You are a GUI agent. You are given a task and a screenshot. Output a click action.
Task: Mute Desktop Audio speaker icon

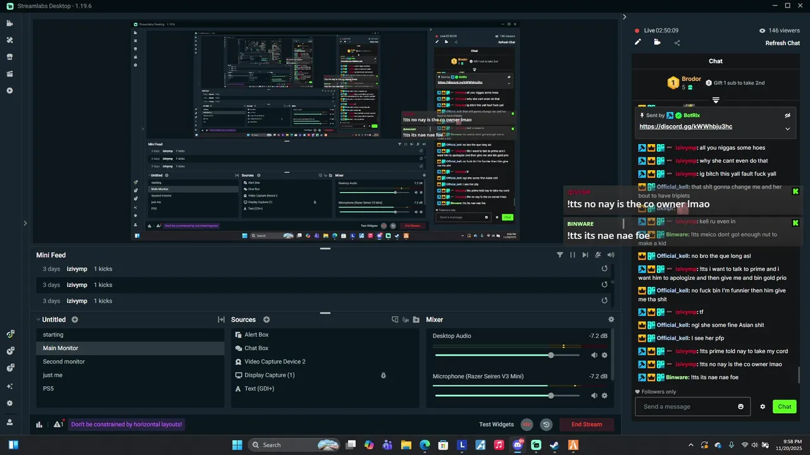click(x=594, y=355)
